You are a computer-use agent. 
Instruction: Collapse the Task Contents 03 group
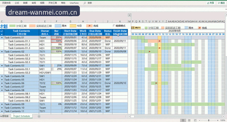click(x=2, y=66)
